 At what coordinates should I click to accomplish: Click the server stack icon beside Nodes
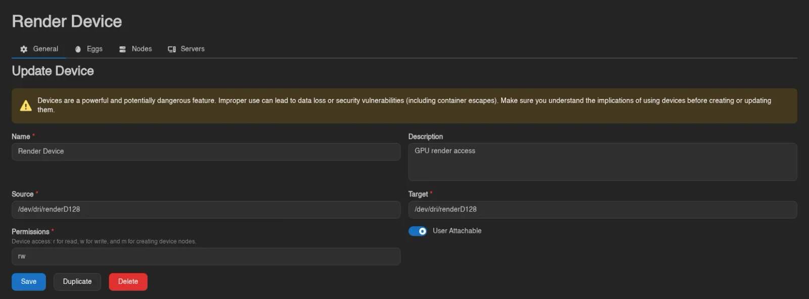pos(122,49)
